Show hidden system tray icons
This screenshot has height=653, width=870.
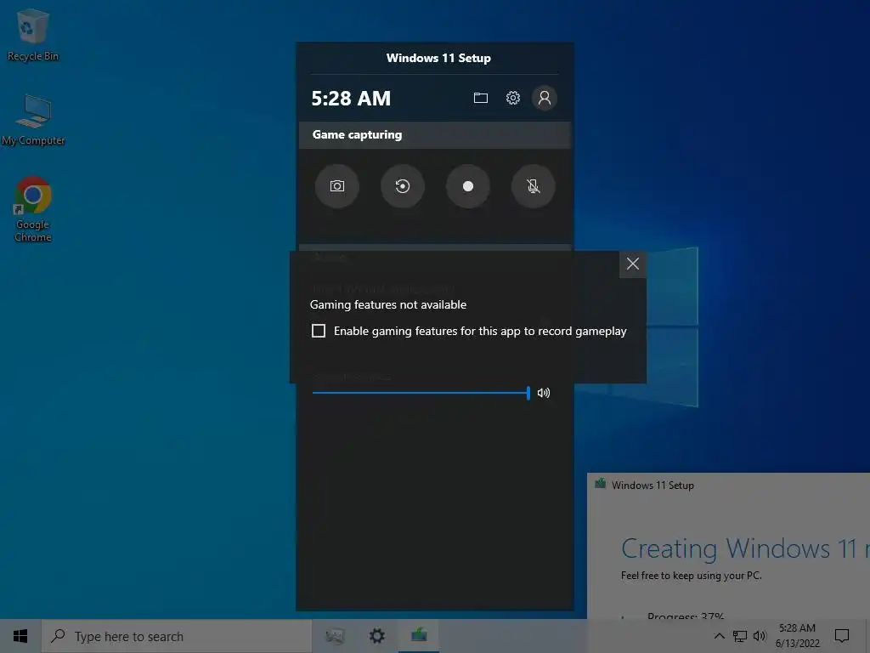pyautogui.click(x=719, y=636)
